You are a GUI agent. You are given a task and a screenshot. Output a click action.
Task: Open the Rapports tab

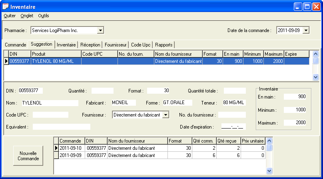point(163,45)
